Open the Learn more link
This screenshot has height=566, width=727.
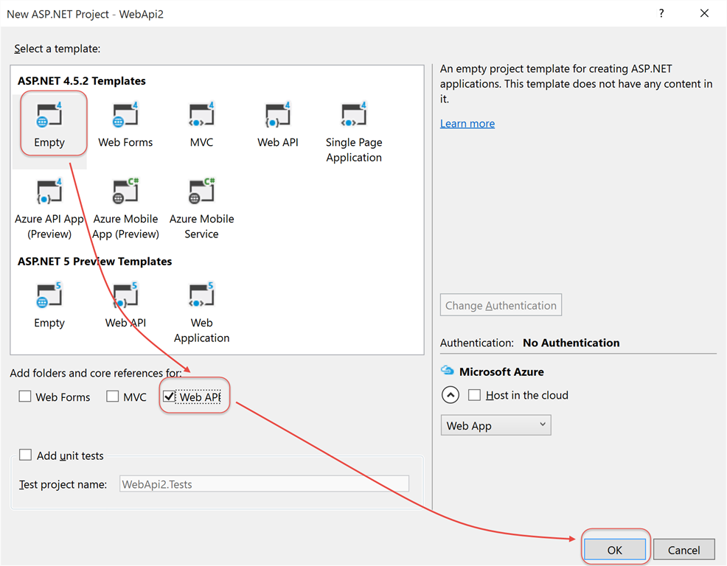click(x=467, y=124)
